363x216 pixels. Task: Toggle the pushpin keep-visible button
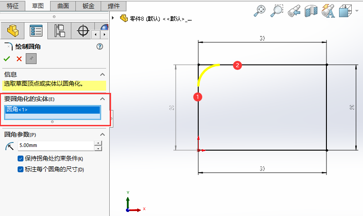(31, 59)
